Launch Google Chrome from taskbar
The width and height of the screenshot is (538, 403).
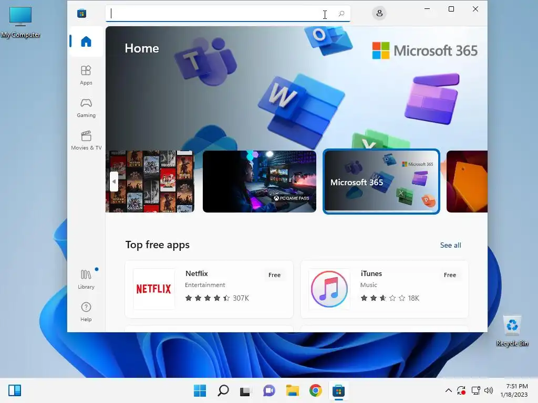point(315,390)
